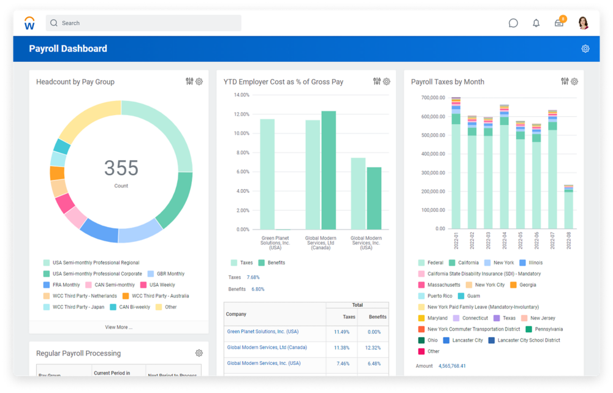Screen dimensions: 613x393
Task: Click the 11.49% taxes cell
Action: 341,332
